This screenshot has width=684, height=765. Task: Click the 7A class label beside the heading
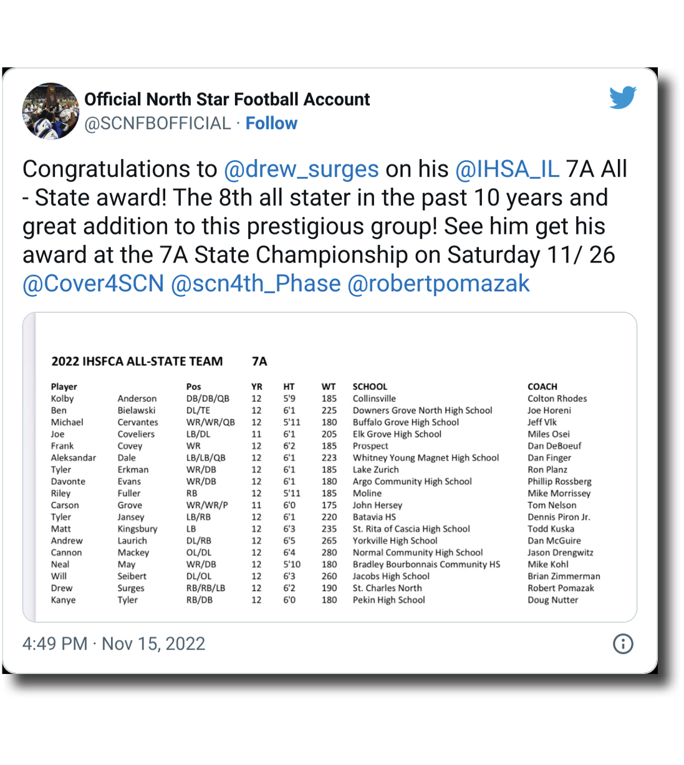point(259,362)
